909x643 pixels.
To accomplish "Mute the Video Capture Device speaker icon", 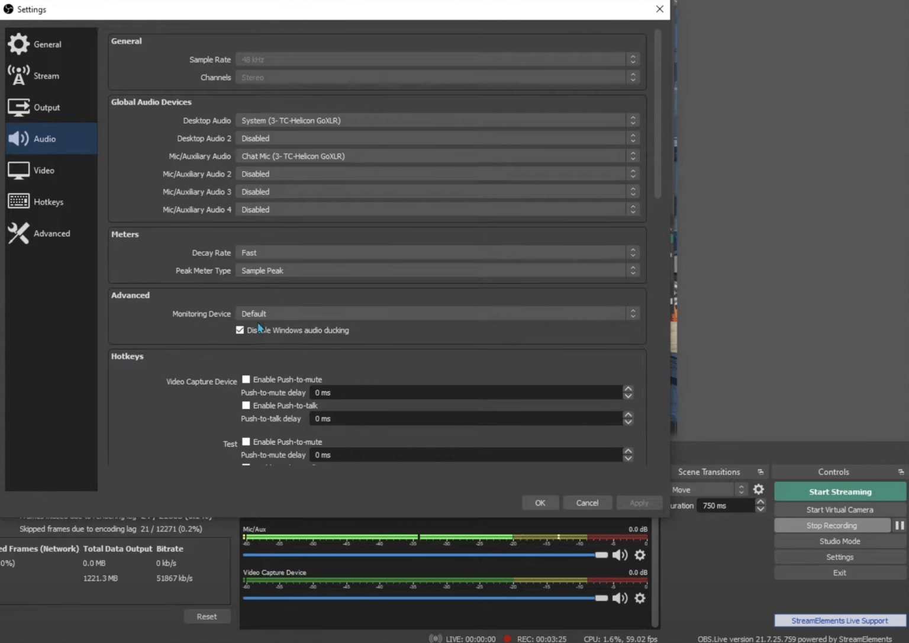I will tap(620, 598).
